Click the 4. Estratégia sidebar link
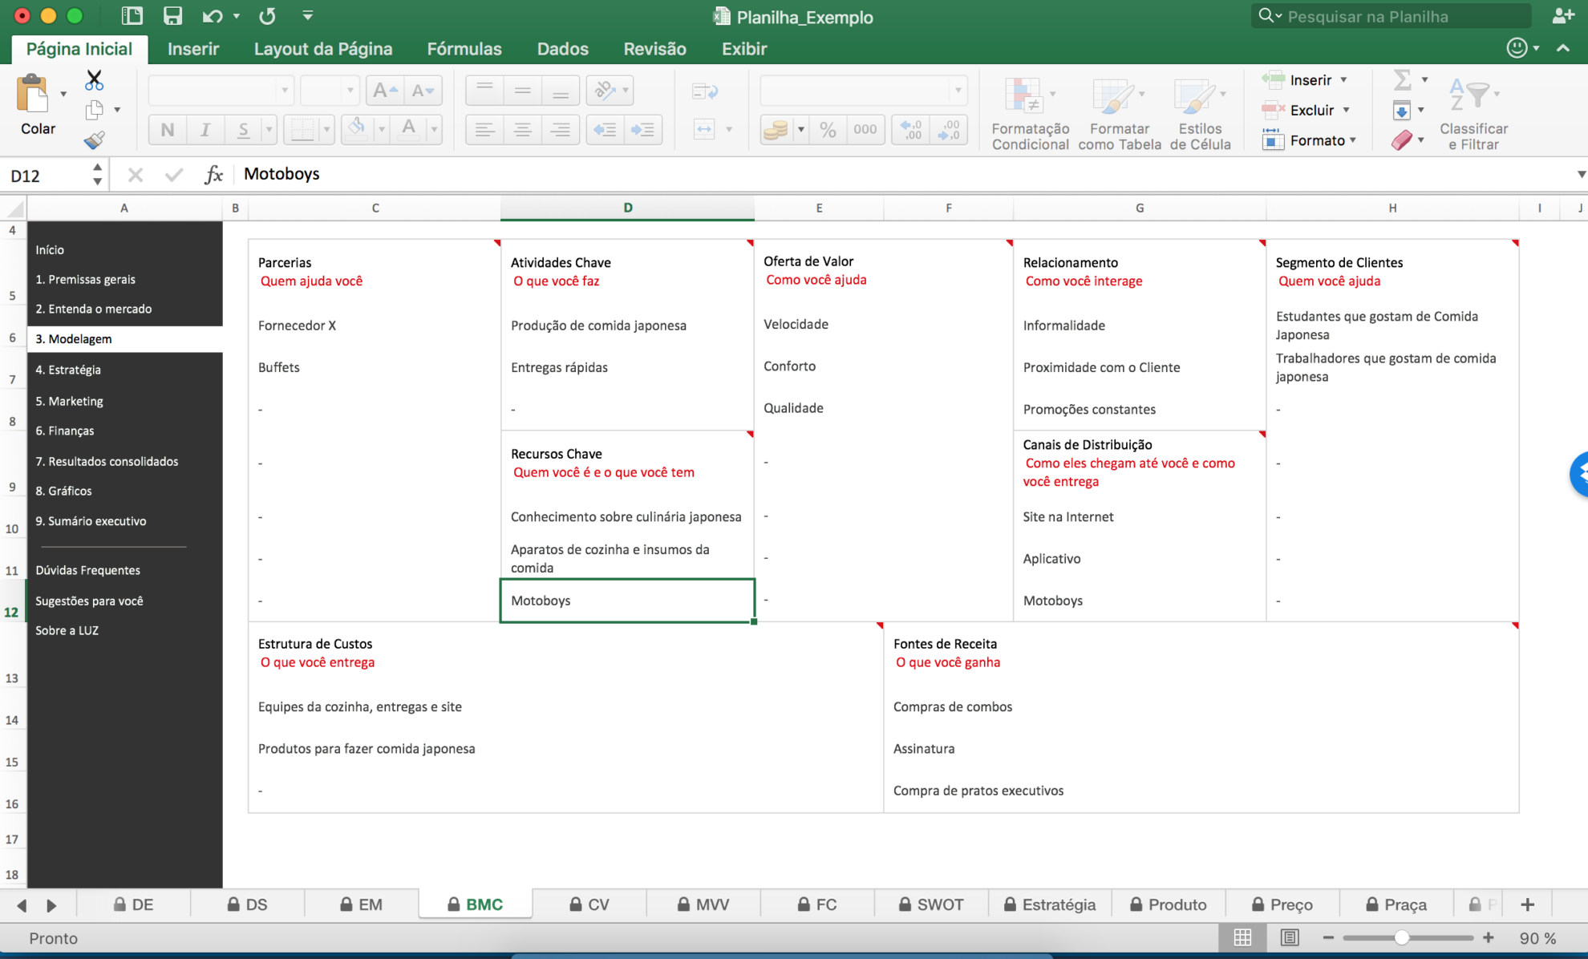Viewport: 1588px width, 959px height. click(68, 370)
